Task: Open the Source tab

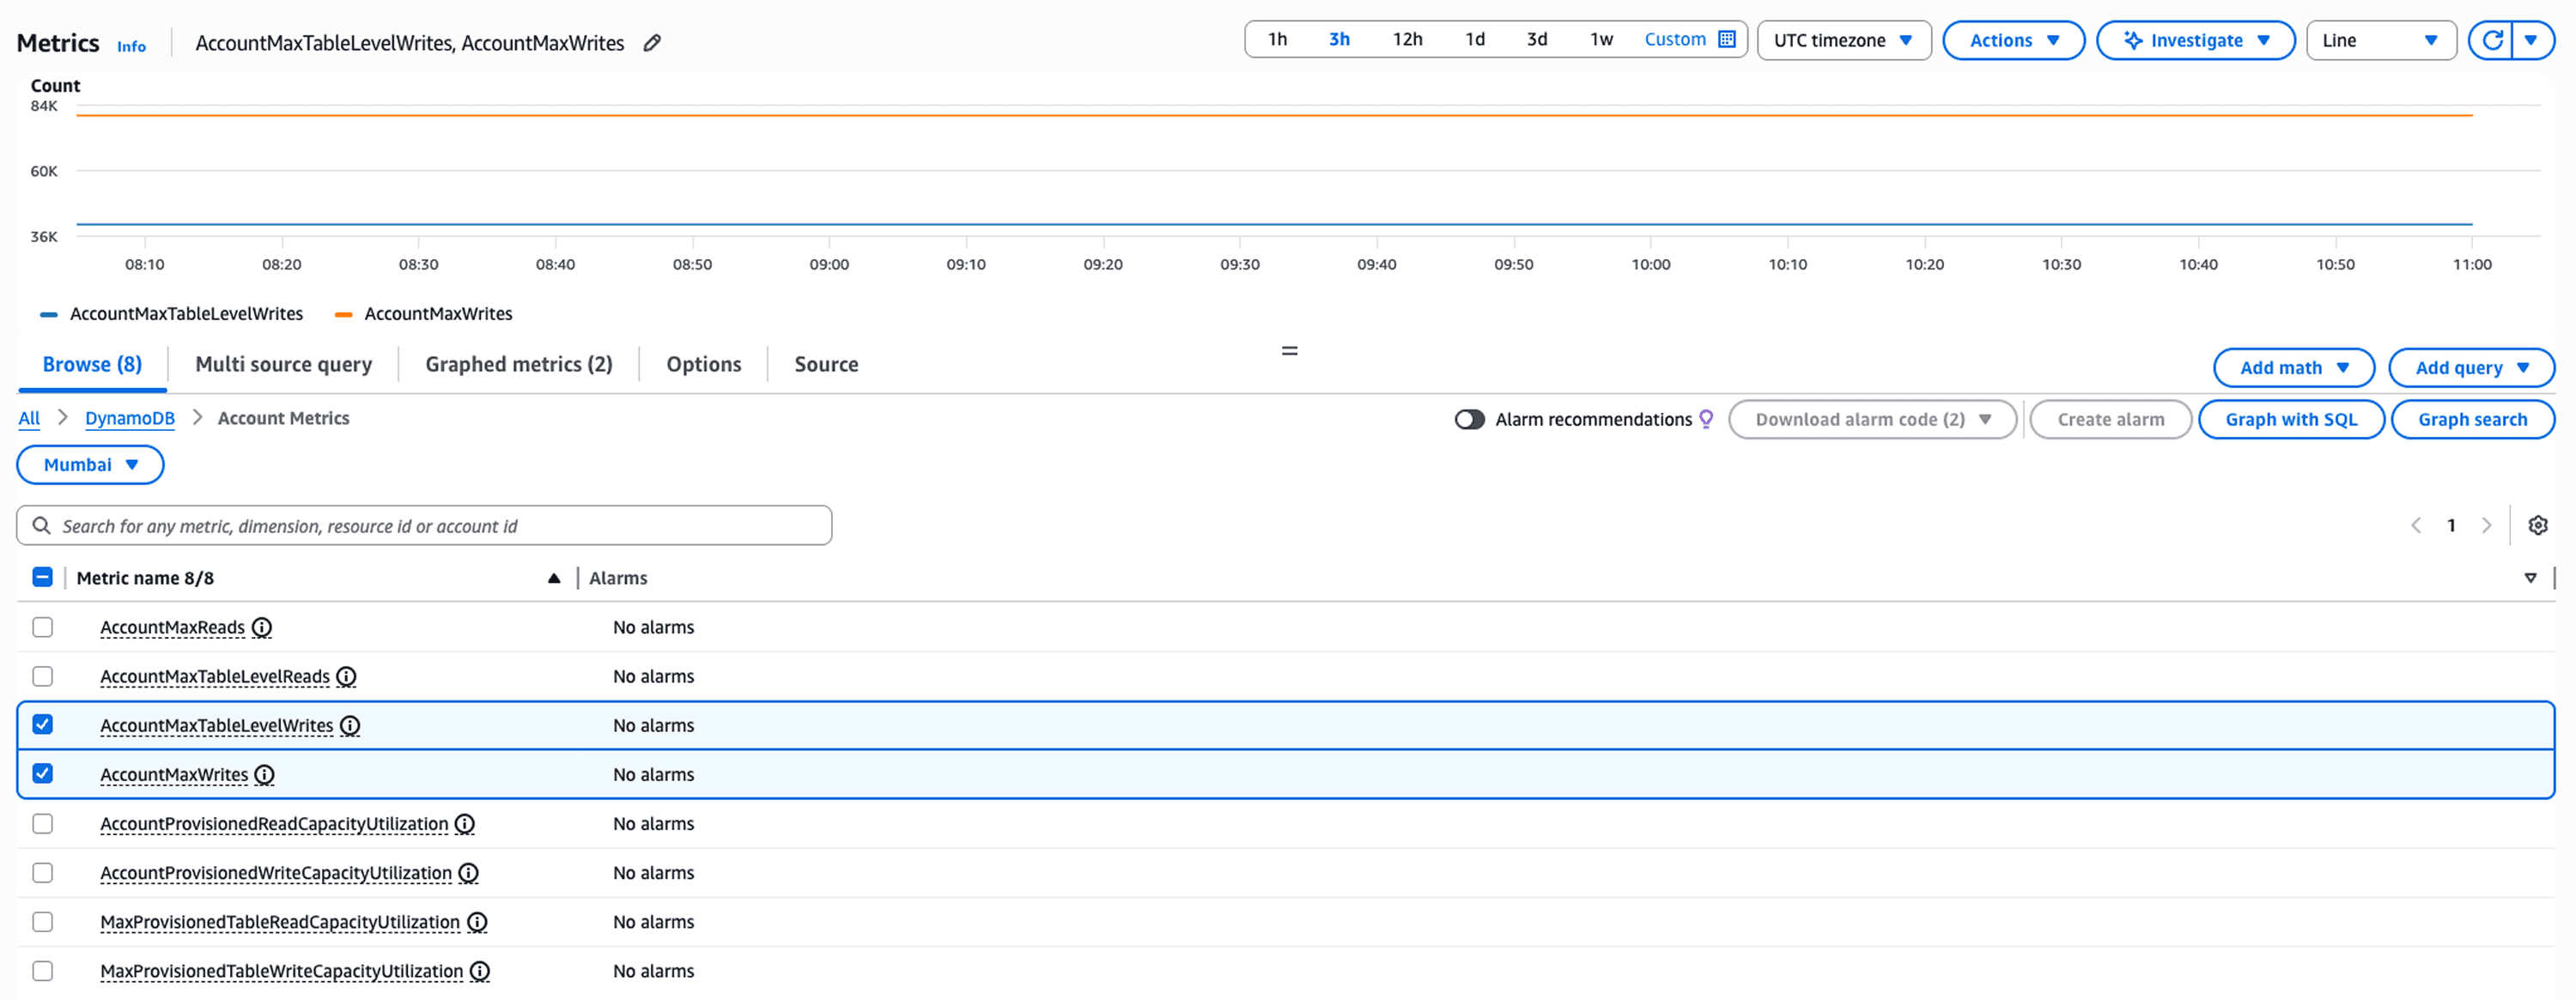Action: coord(826,364)
